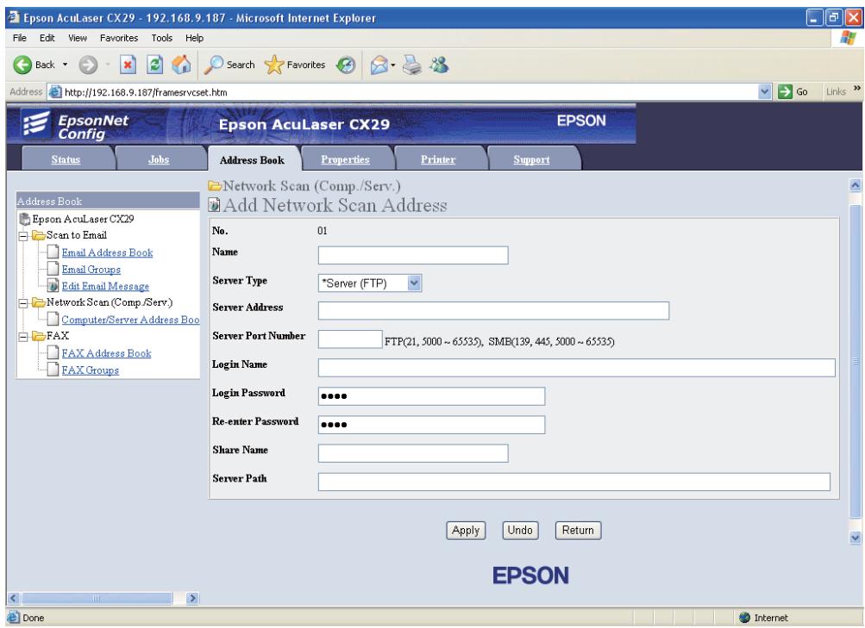Click the Network Scan folder icon in tree
Viewport: 865px width, 628px height.
click(38, 302)
